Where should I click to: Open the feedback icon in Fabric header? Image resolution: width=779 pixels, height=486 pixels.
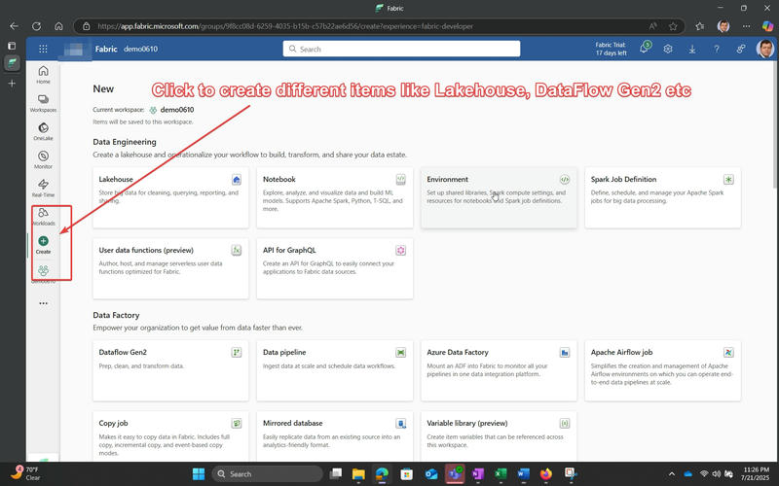click(x=741, y=49)
